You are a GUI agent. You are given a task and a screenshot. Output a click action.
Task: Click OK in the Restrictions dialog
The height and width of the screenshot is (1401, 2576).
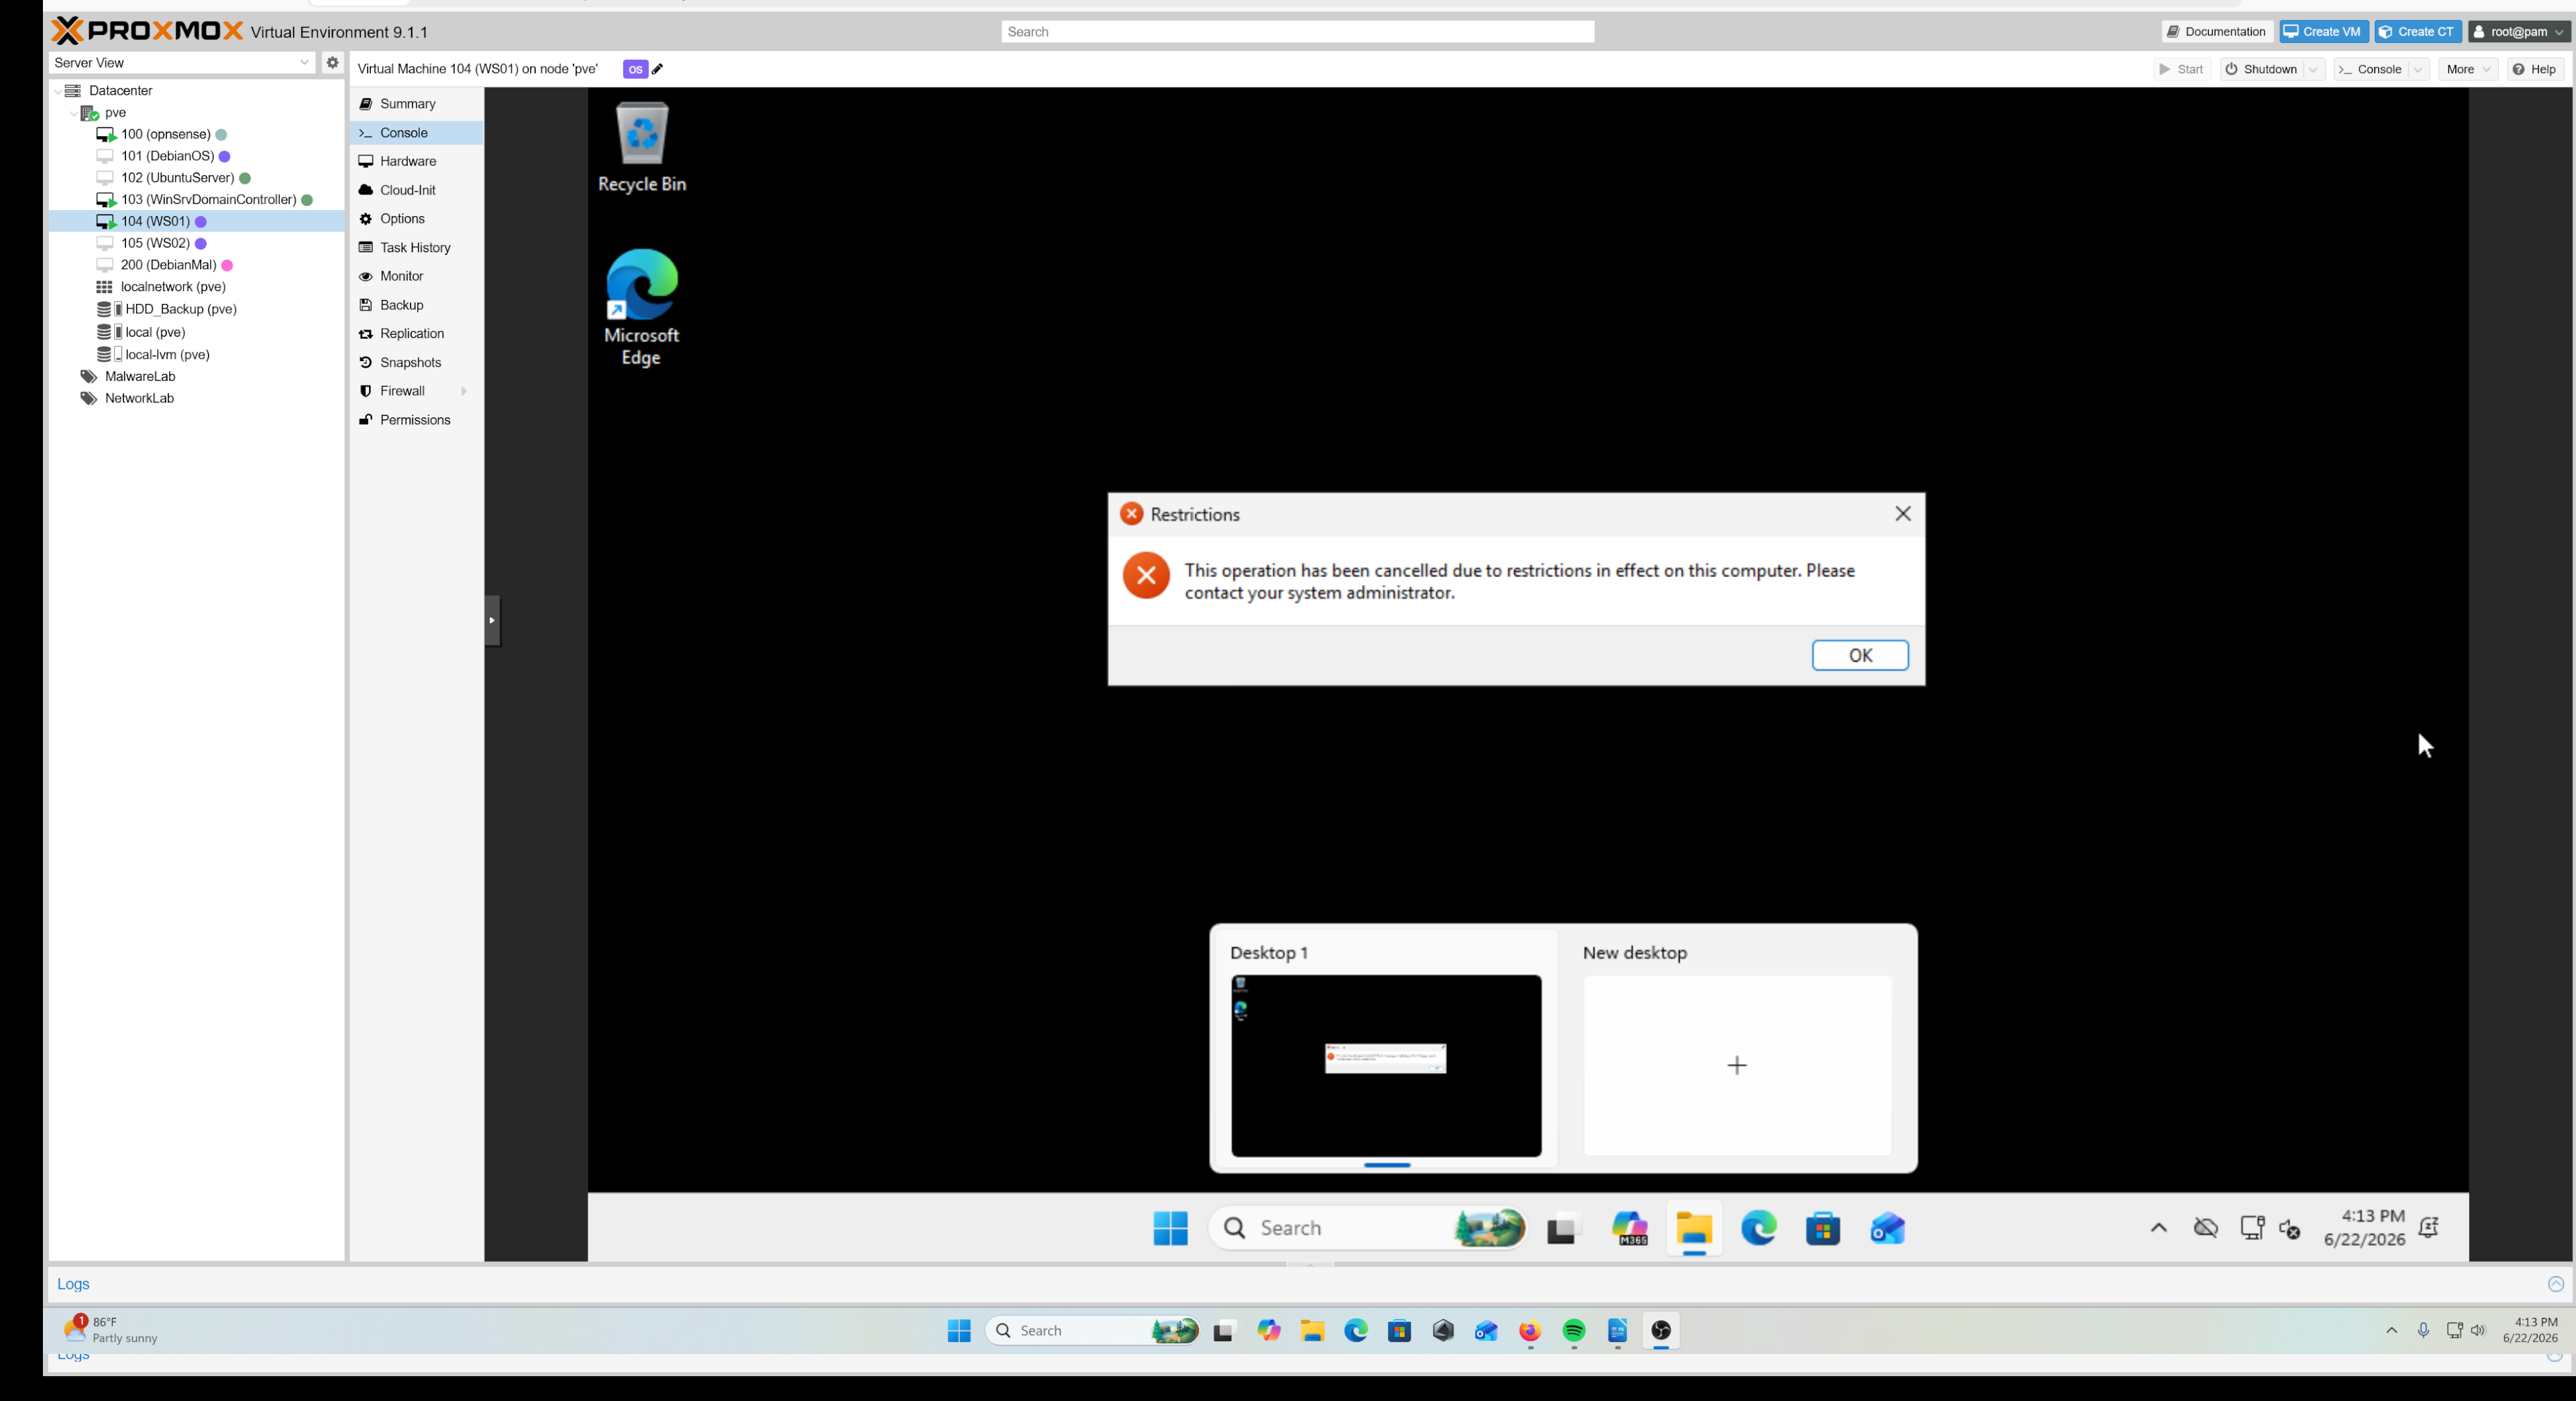[x=1860, y=655]
